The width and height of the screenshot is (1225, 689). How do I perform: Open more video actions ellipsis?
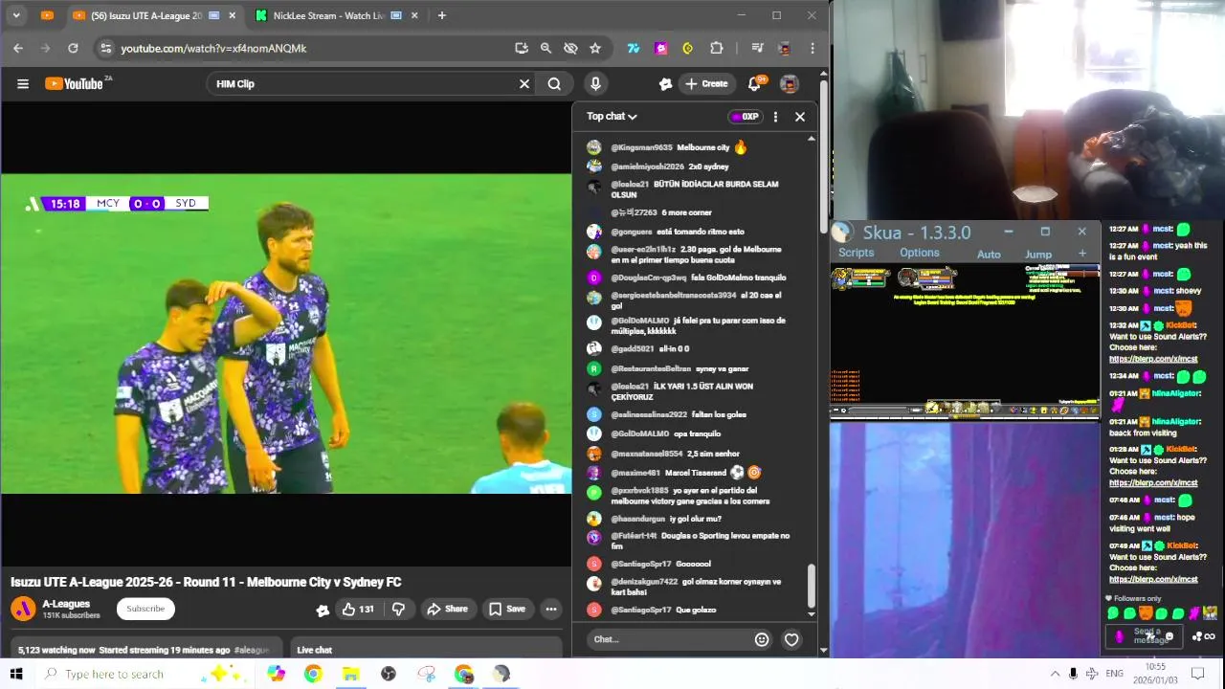[x=550, y=609]
